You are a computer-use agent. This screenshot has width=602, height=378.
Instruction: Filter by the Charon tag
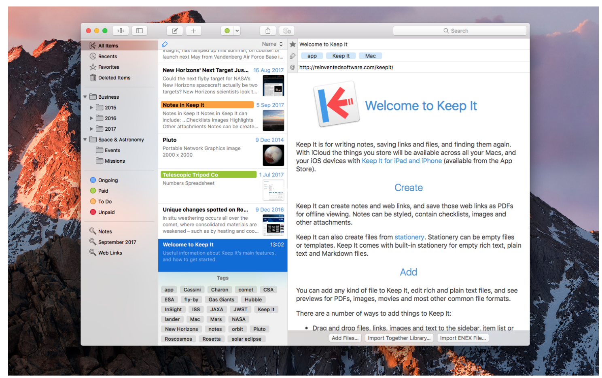click(x=220, y=290)
